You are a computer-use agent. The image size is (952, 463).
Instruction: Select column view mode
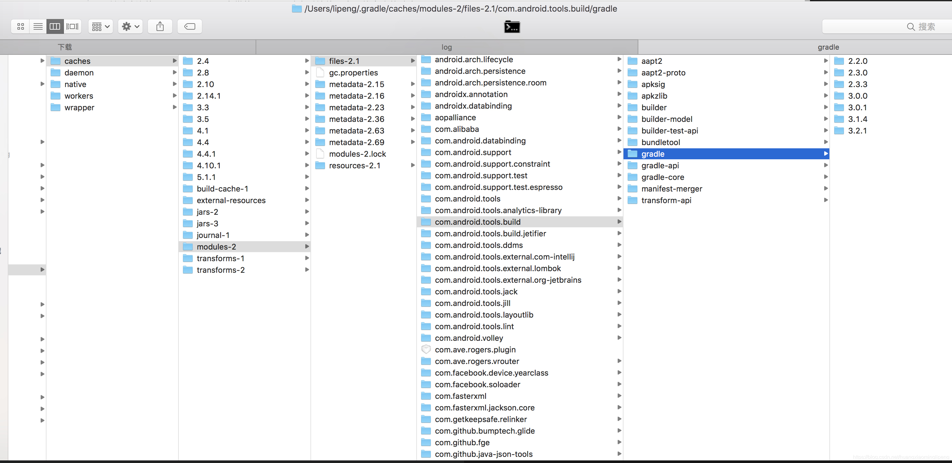[55, 26]
